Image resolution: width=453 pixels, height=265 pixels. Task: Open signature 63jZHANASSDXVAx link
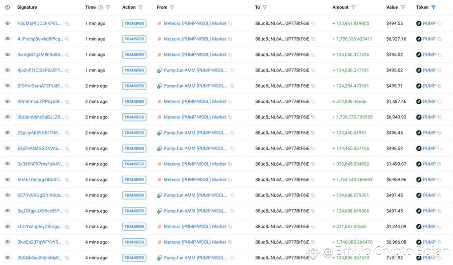tap(39, 149)
